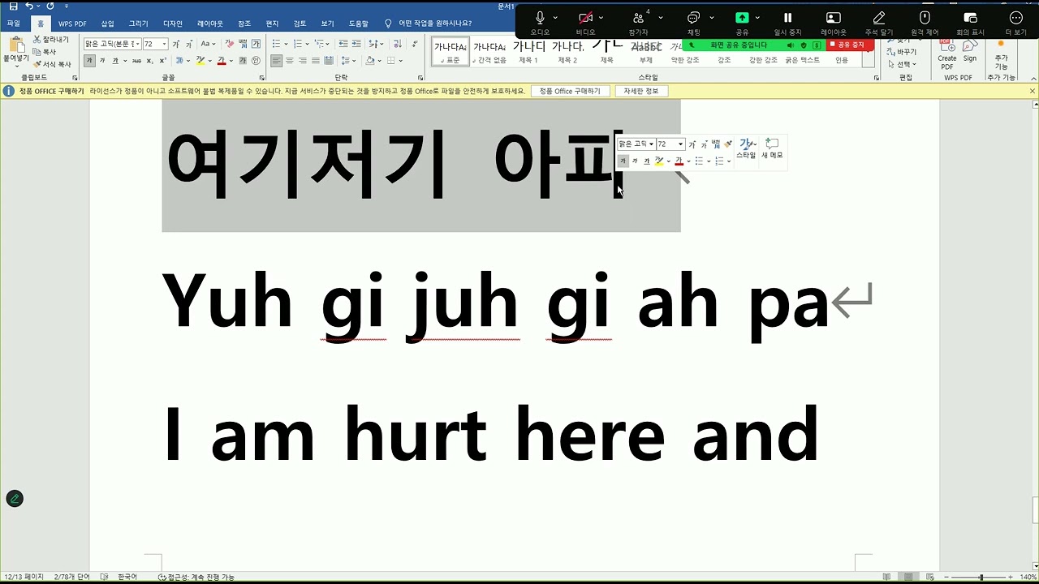Click the font color red swatch in ribbon
This screenshot has height=584, width=1039.
(x=221, y=62)
